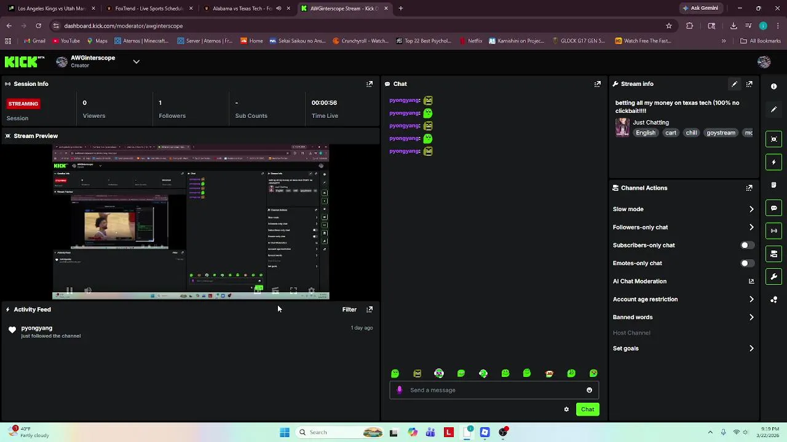Click the green Chat send button
The width and height of the screenshot is (787, 442).
[588, 409]
